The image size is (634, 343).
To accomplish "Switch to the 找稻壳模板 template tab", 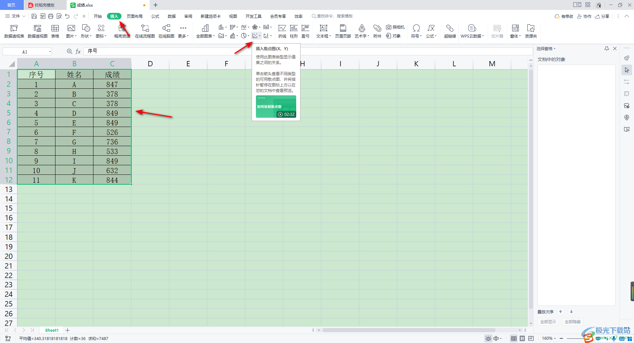I will [45, 5].
